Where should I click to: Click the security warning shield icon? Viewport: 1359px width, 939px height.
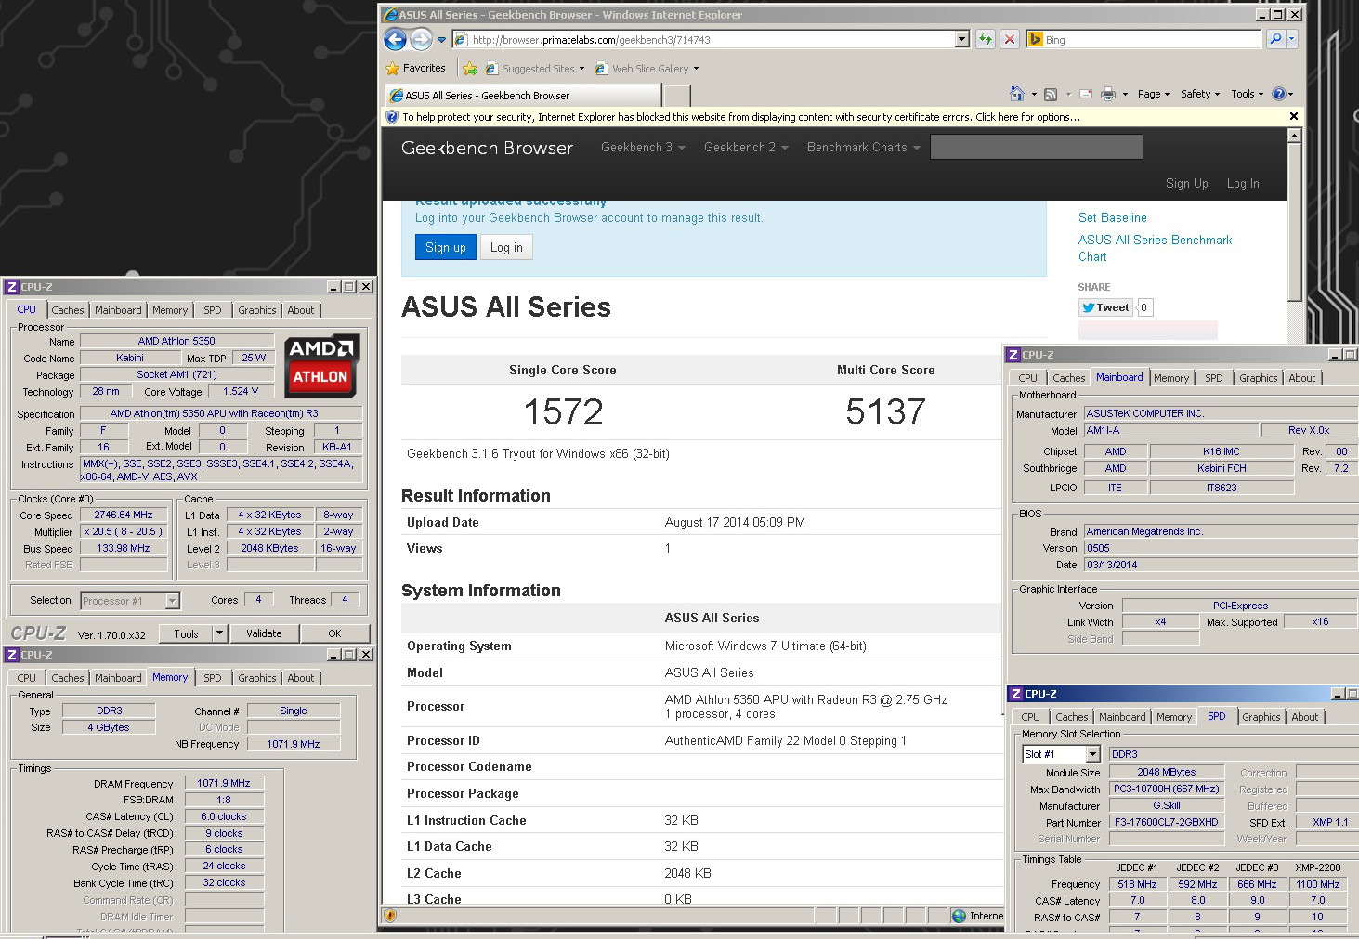click(x=392, y=117)
